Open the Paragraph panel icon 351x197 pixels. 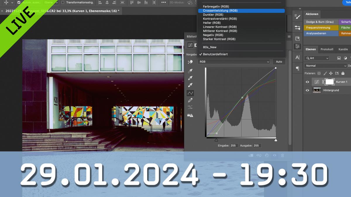point(297,69)
